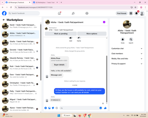Open the emoji picker in message box
148x118 pixels.
click(101, 108)
